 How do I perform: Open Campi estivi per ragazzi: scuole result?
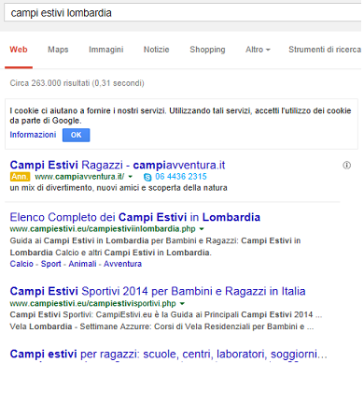[x=169, y=355]
